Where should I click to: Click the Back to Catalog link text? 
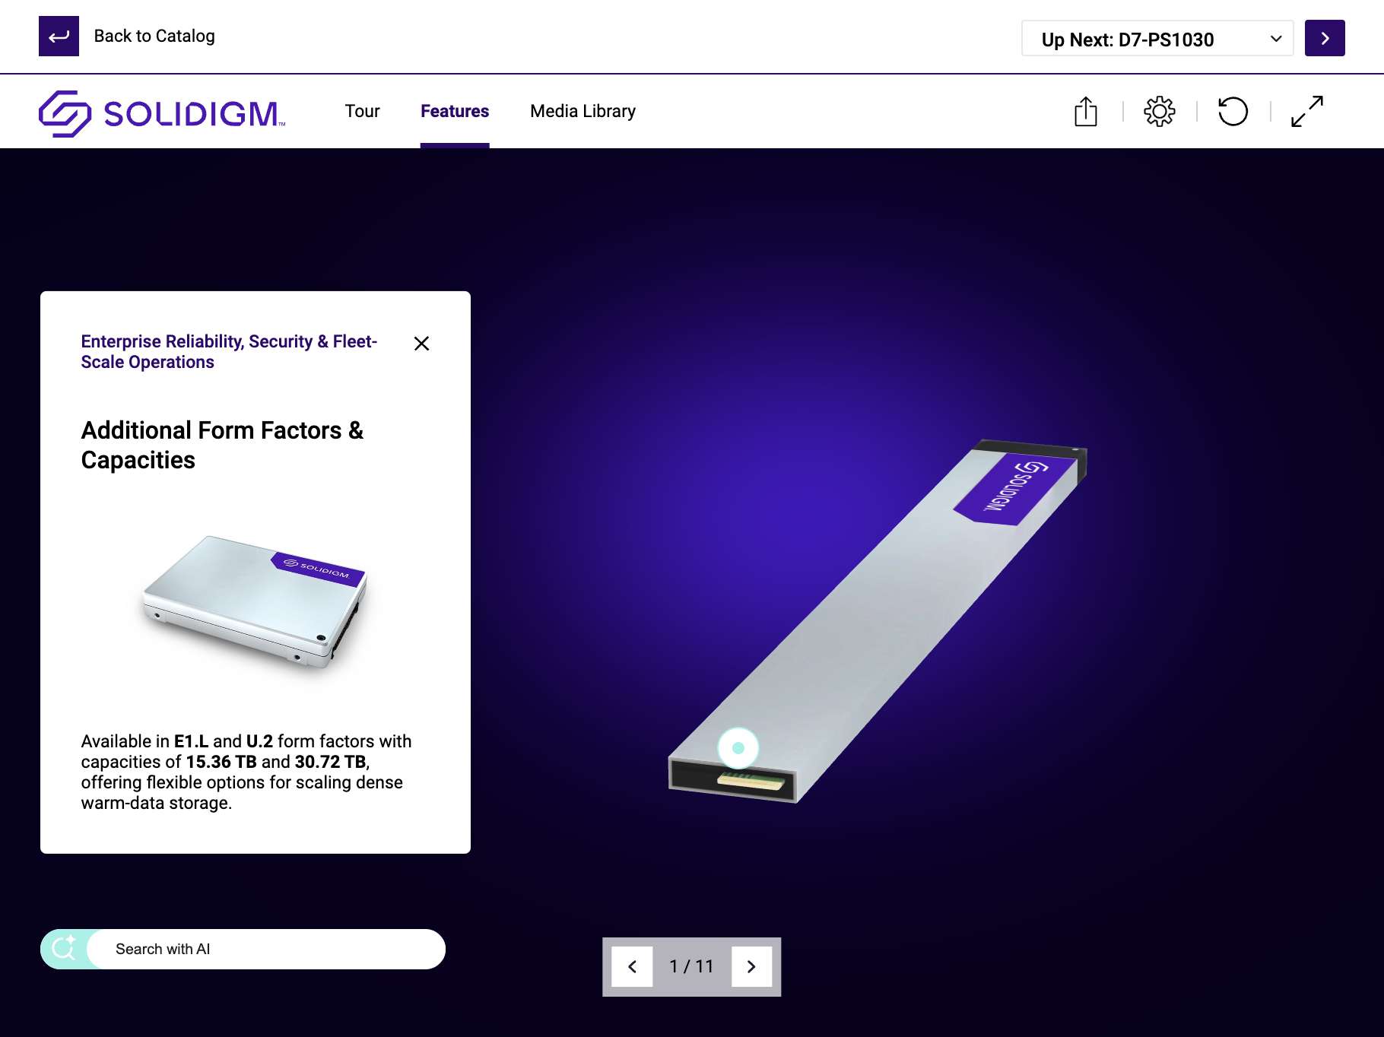point(154,36)
